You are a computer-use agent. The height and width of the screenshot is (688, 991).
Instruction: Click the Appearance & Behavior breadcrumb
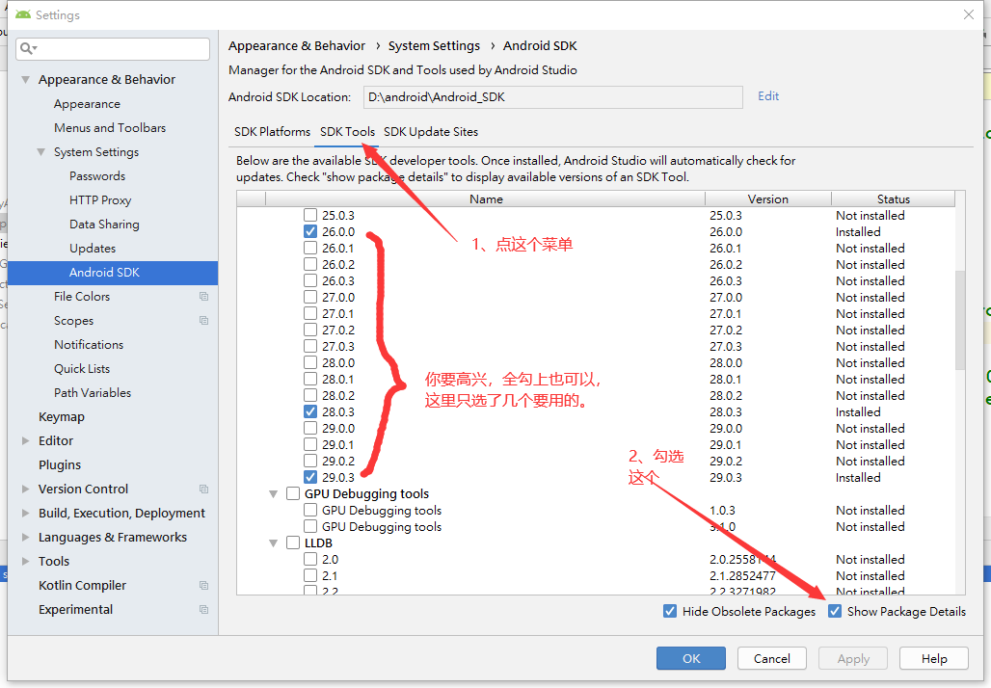pyautogui.click(x=296, y=46)
